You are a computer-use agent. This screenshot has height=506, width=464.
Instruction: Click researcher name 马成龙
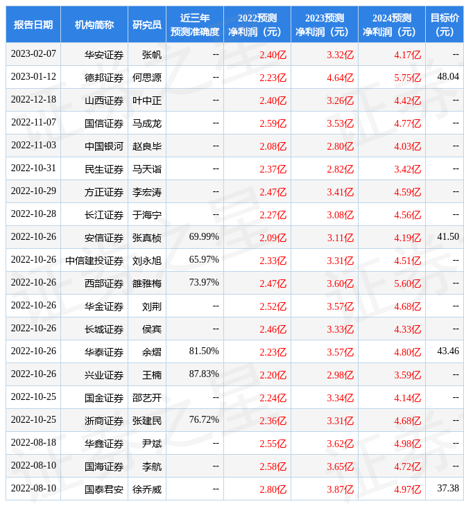[147, 123]
